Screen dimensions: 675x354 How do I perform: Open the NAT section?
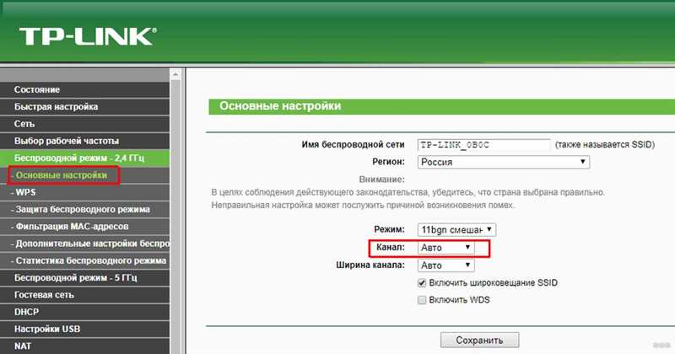[x=85, y=346]
